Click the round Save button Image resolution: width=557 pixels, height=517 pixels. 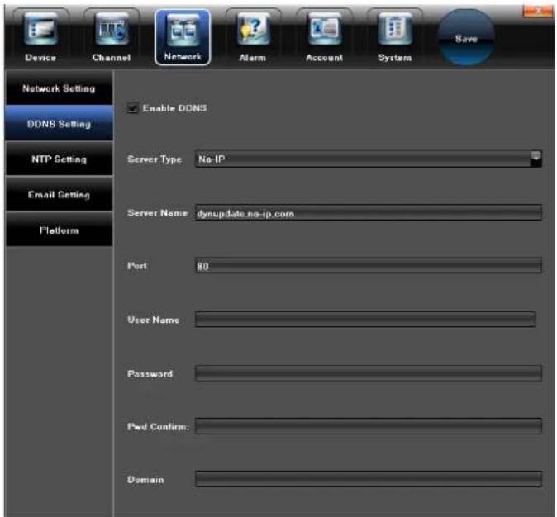[x=466, y=38]
